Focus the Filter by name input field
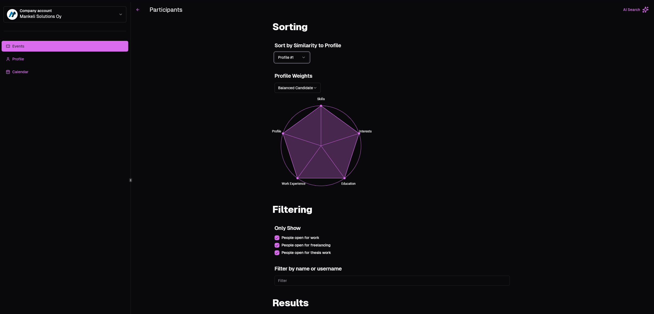Viewport: 654px width, 314px height. tap(392, 281)
